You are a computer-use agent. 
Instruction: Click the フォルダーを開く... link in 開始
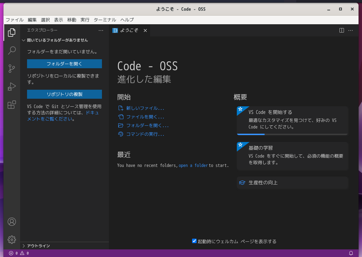pyautogui.click(x=147, y=125)
